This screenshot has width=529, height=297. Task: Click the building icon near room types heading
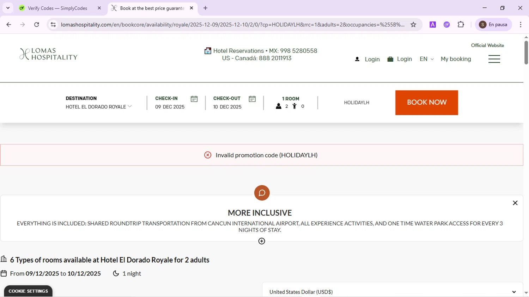click(4, 259)
